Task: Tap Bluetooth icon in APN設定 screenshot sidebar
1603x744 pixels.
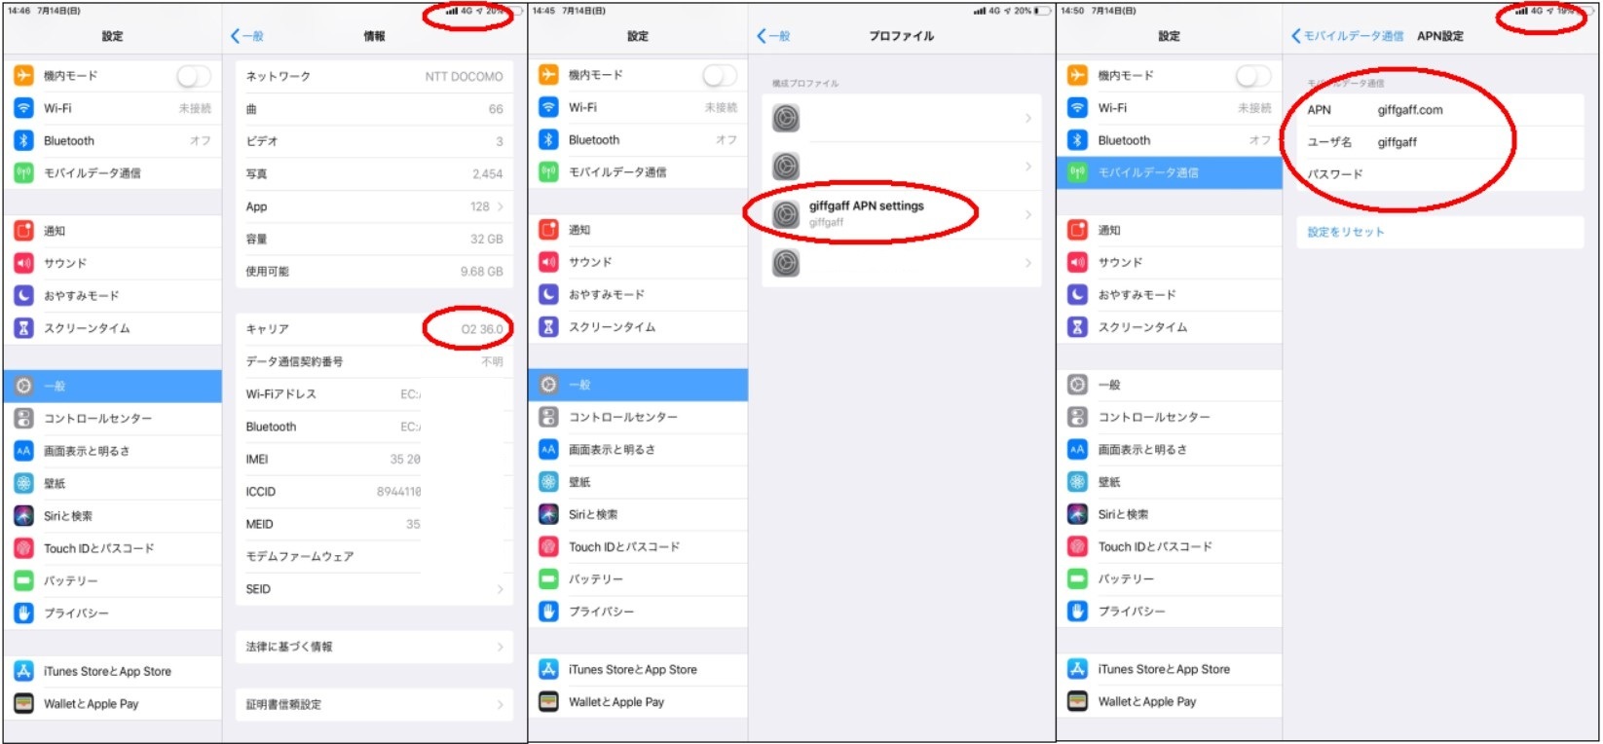Action: pos(1077,140)
